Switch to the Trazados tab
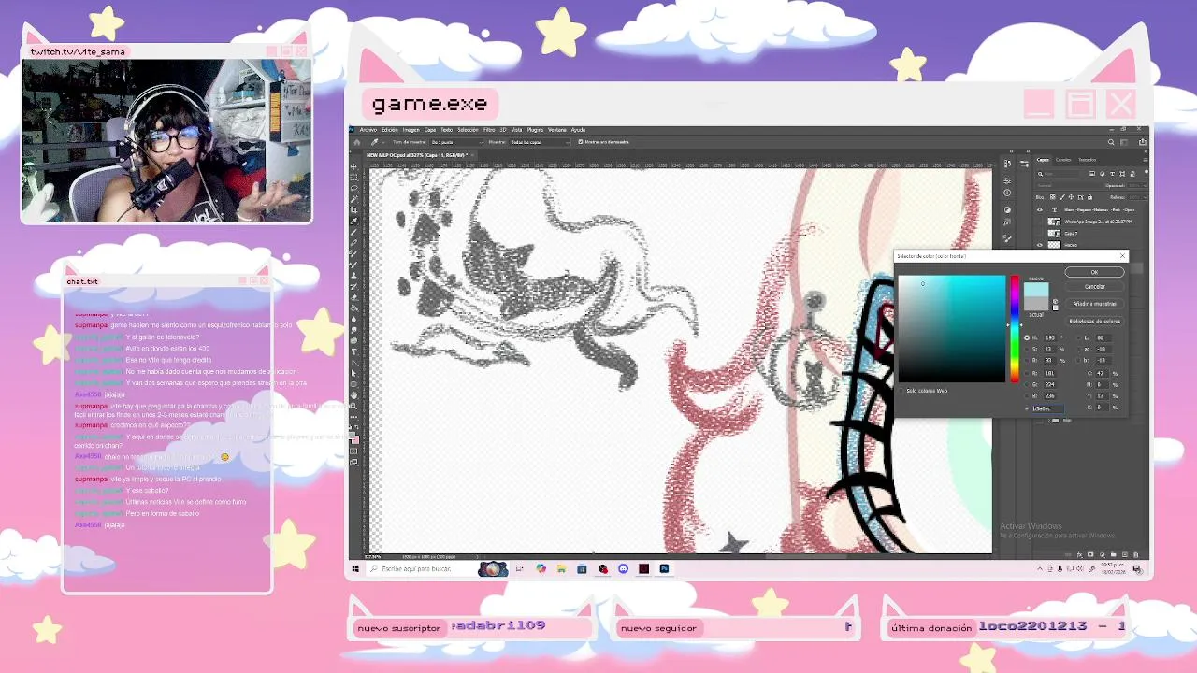 click(1088, 160)
